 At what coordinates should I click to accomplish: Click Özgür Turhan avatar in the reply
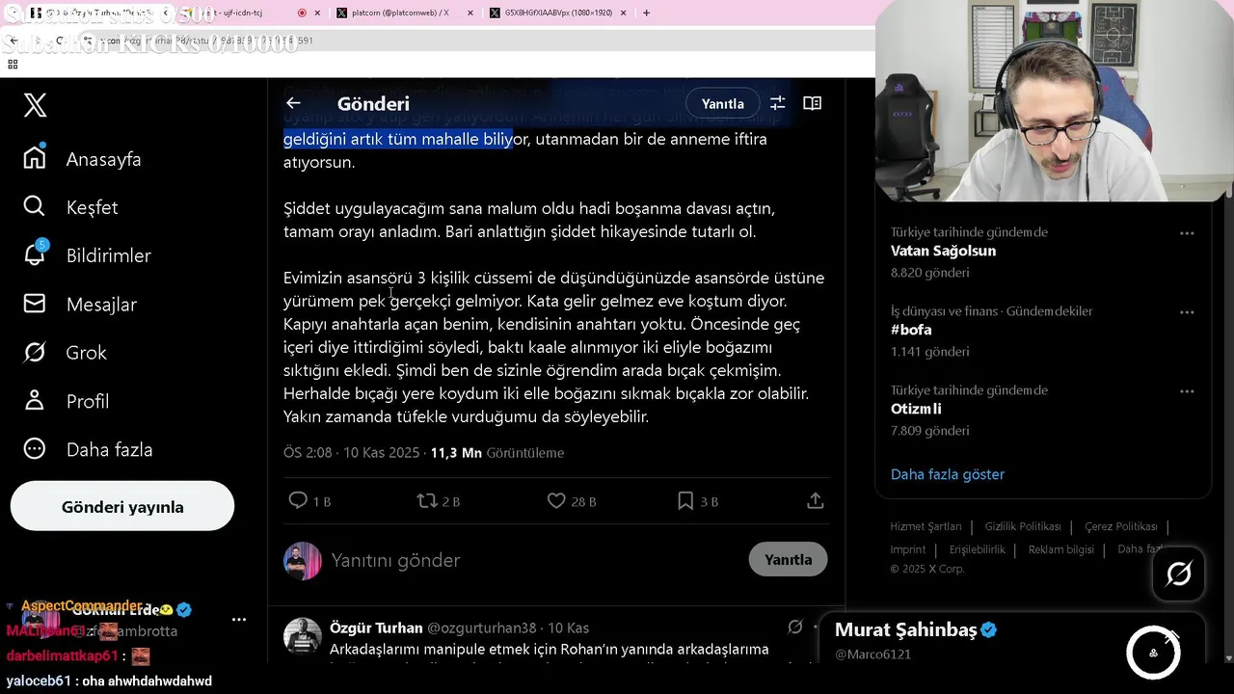[303, 636]
